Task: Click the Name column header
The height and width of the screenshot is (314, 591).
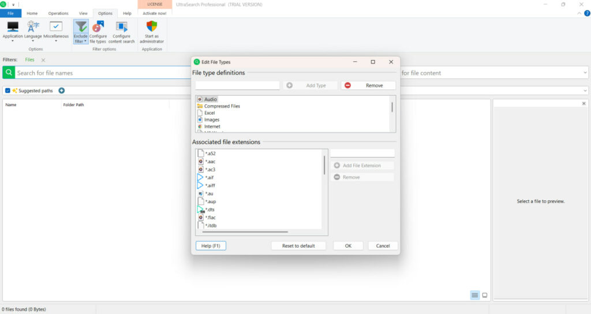Action: point(11,105)
